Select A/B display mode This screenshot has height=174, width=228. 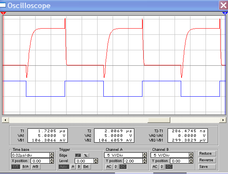pos(36,167)
